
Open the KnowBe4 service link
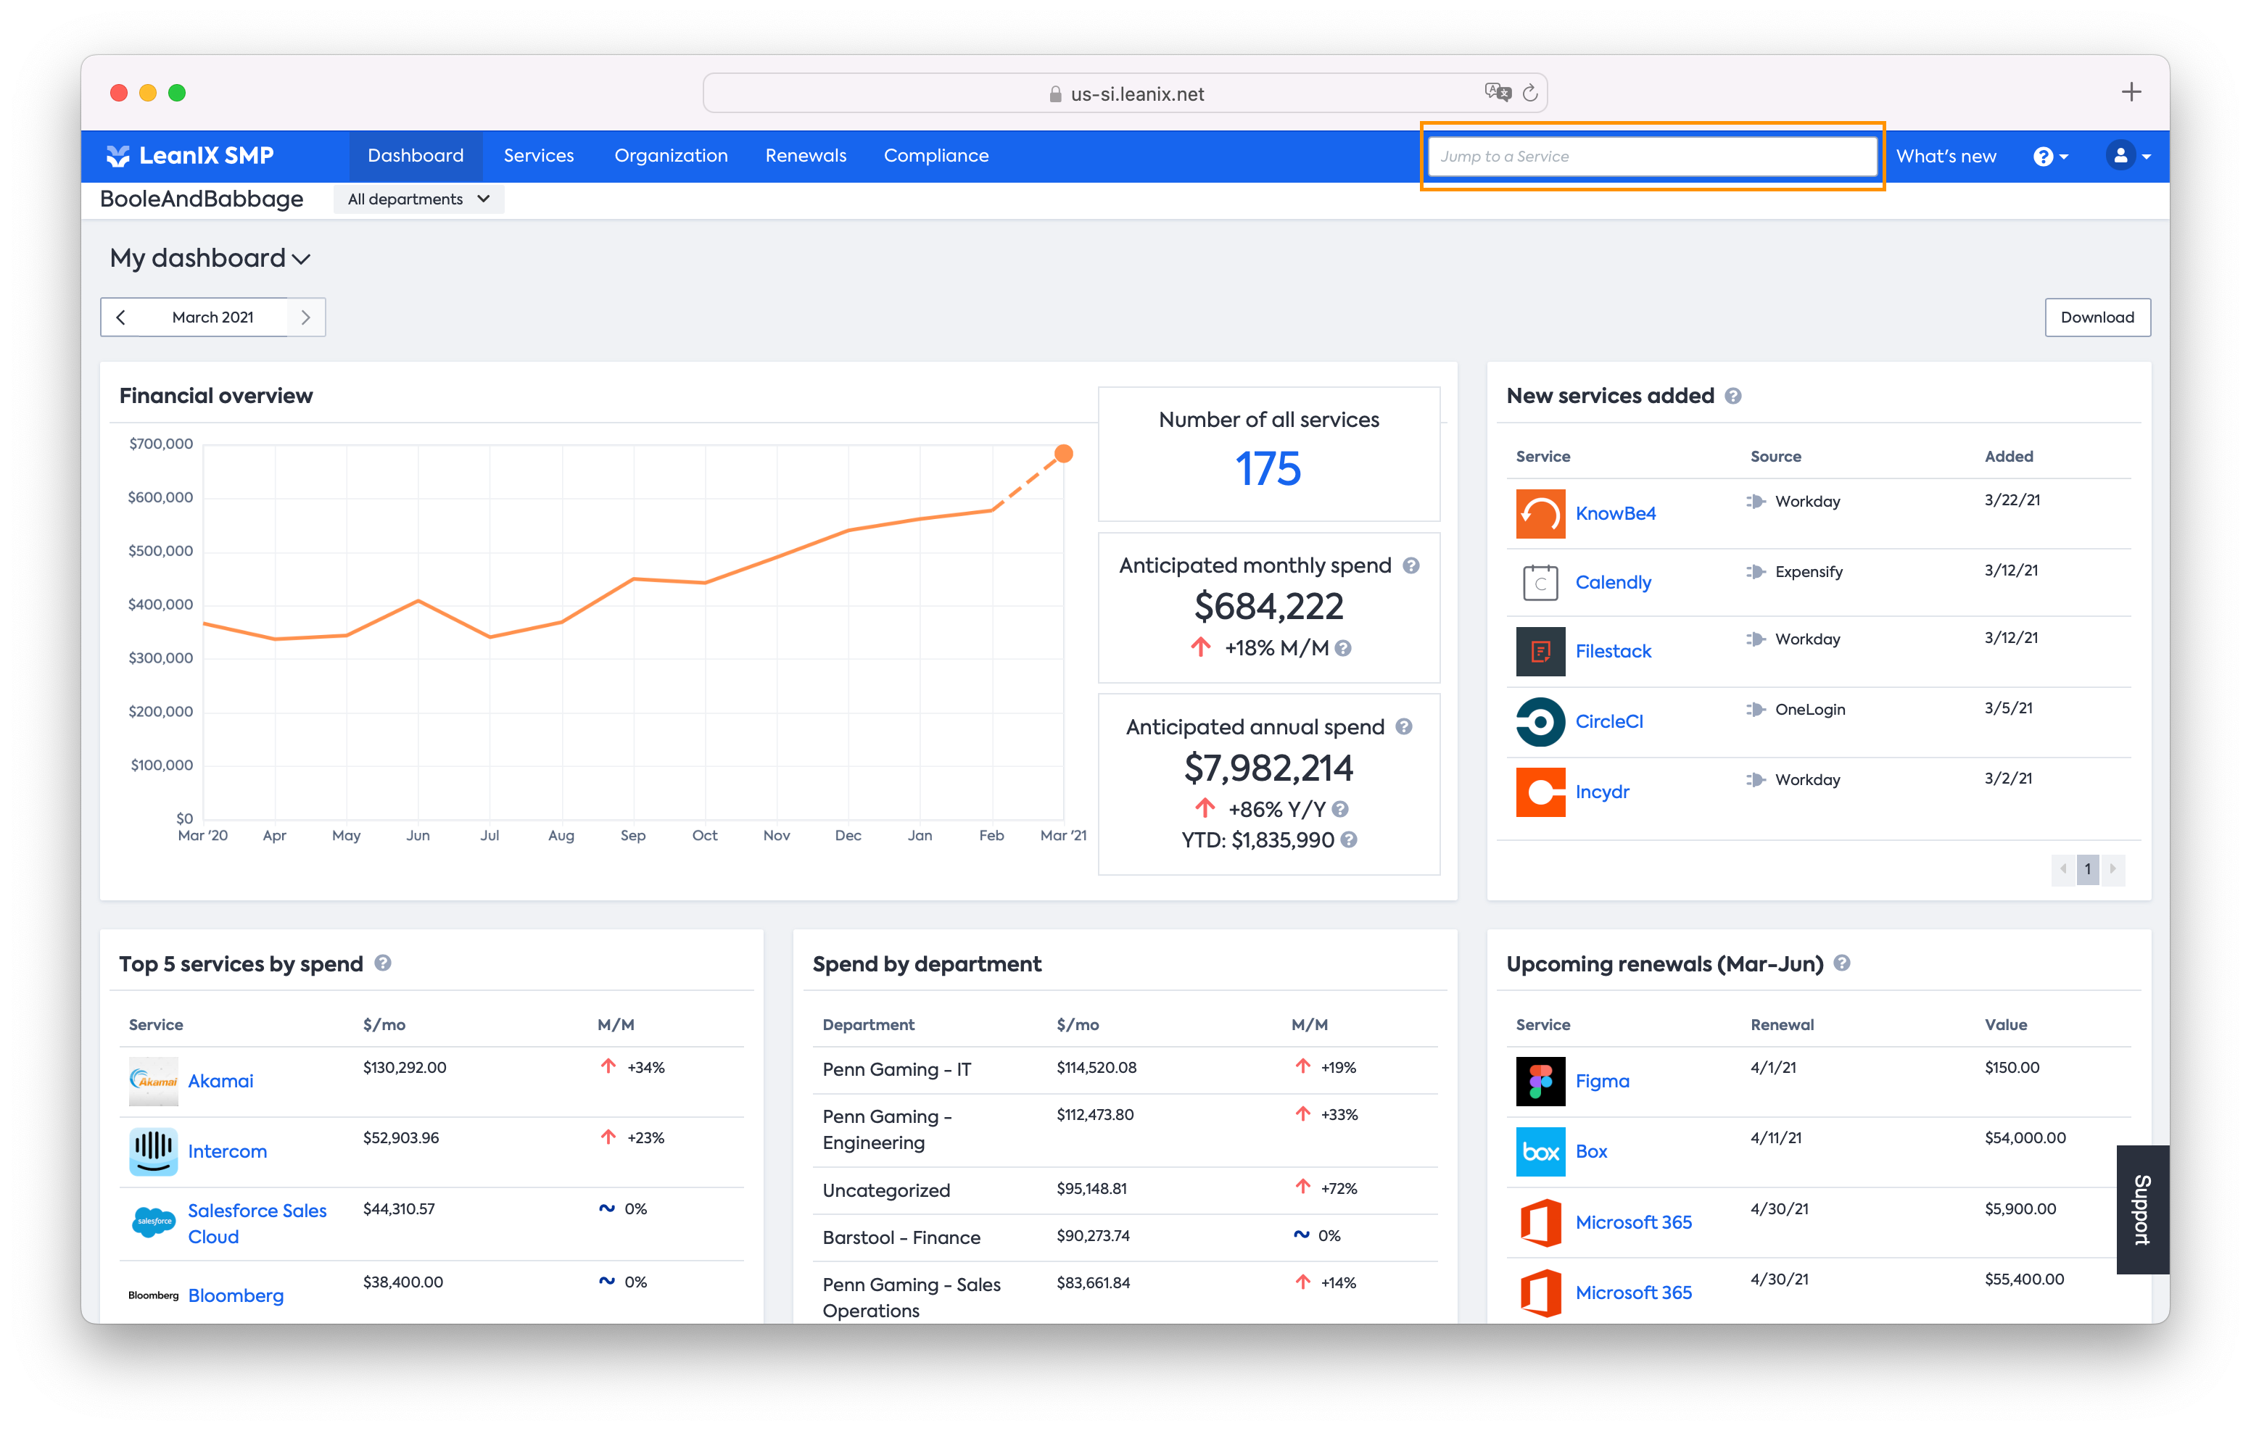click(1614, 513)
